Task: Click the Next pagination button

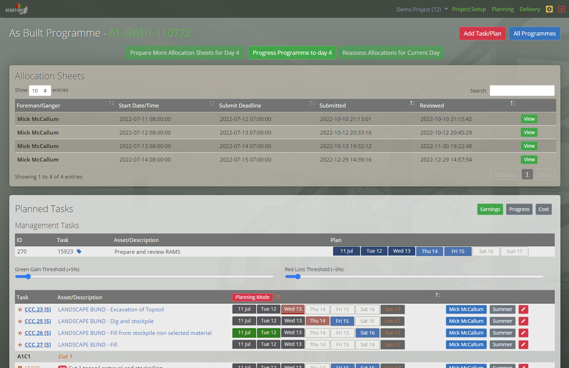Action: pos(544,174)
